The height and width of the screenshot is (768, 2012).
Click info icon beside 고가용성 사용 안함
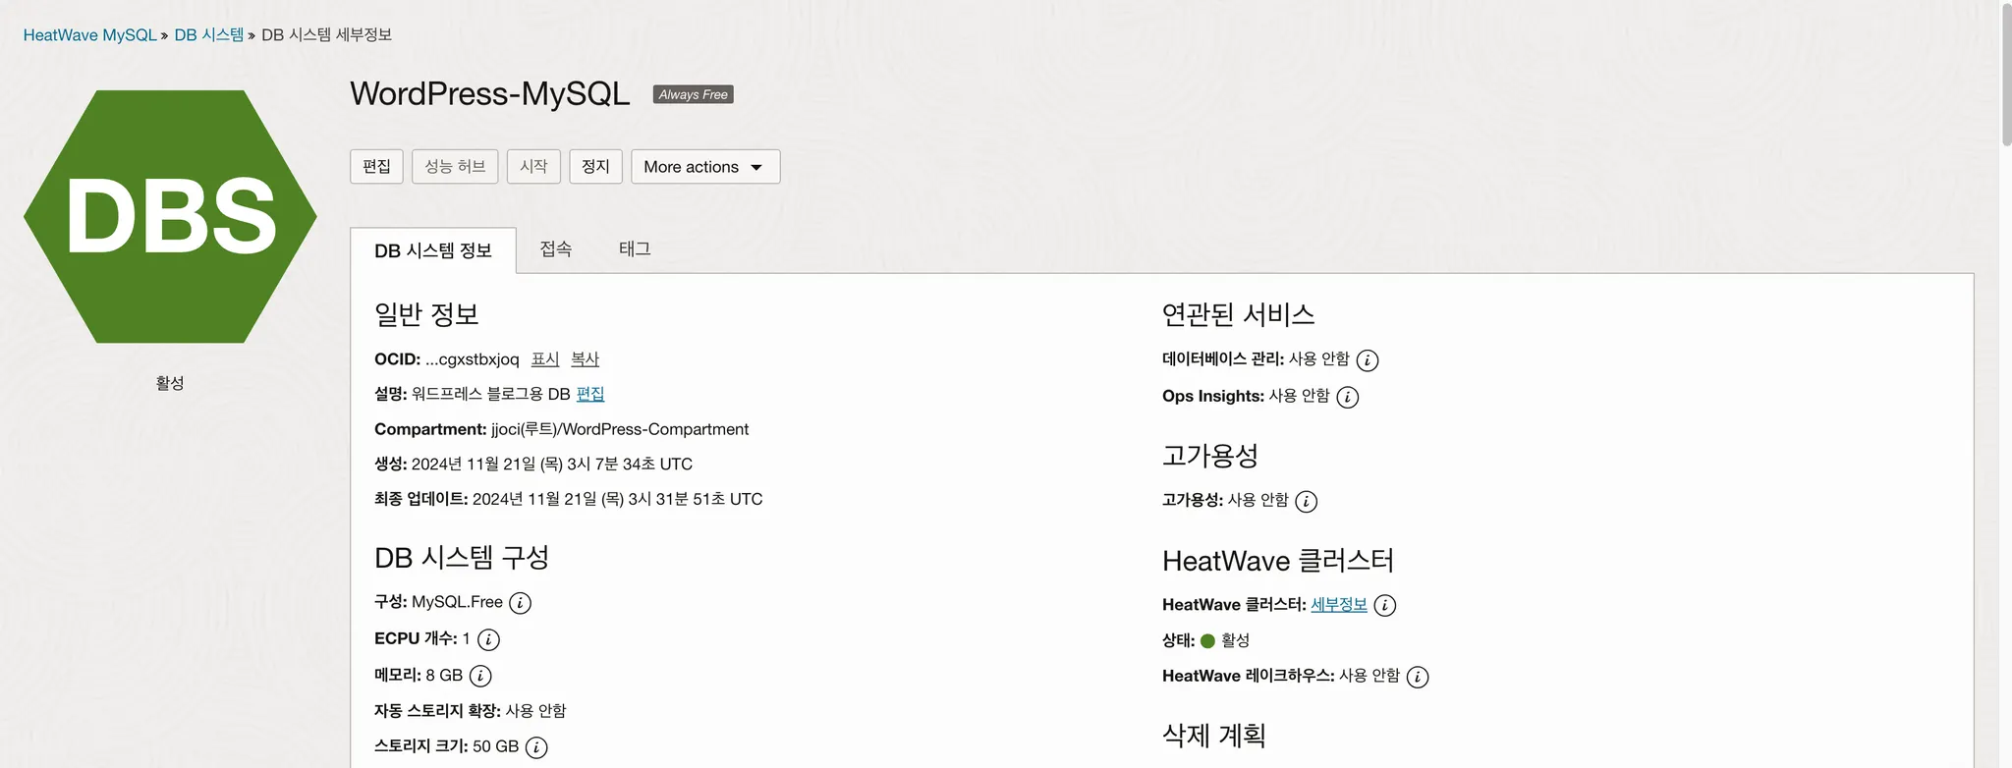[x=1306, y=502]
